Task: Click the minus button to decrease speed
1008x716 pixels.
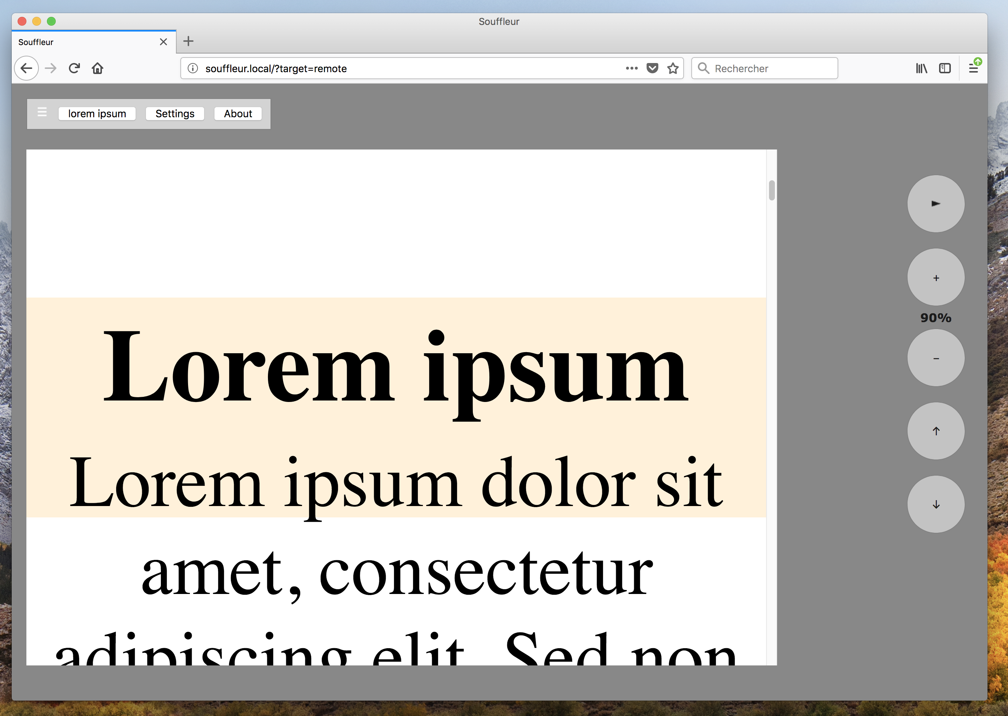Action: 935,358
